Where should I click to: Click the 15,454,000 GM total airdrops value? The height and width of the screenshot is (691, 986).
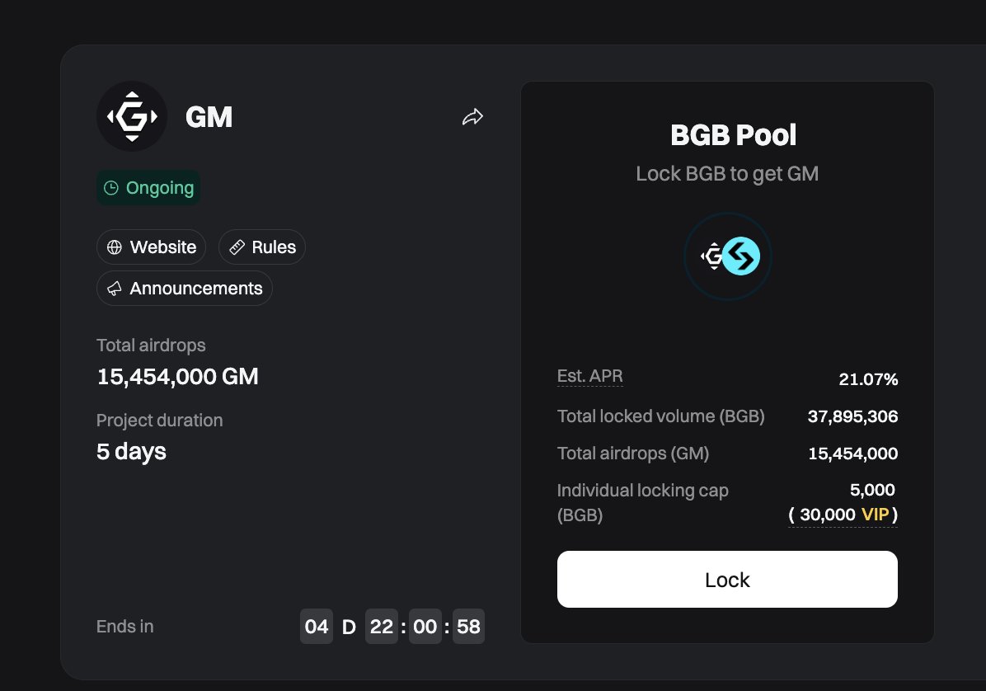point(177,377)
